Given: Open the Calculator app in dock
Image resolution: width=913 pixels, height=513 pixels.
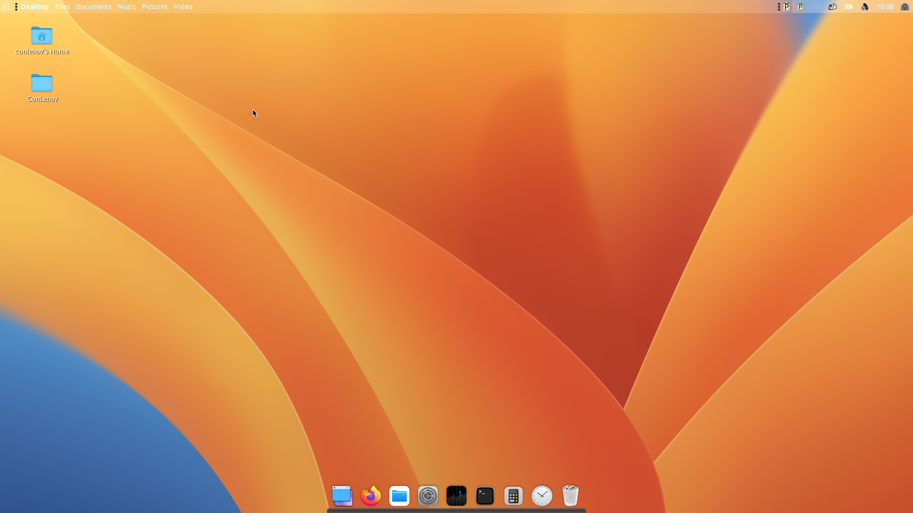Looking at the screenshot, I should pyautogui.click(x=514, y=496).
